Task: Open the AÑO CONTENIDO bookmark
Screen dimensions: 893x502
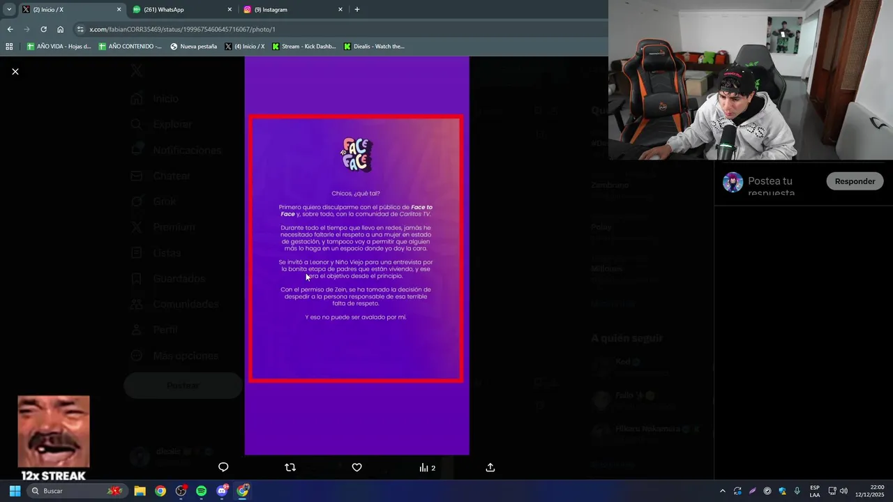Action: coord(130,47)
